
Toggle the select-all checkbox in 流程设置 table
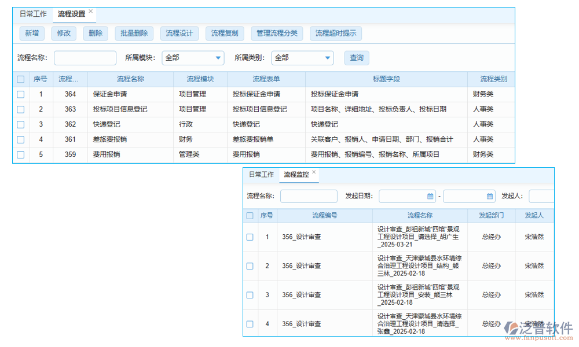click(x=20, y=79)
